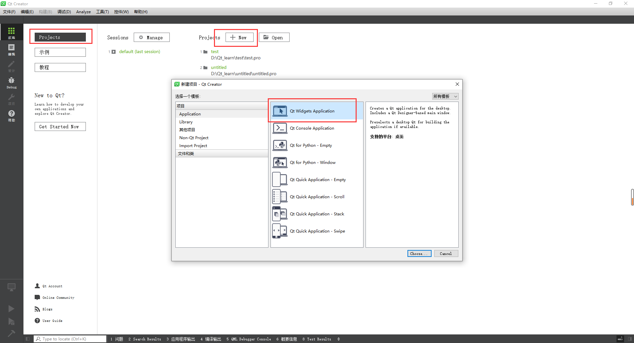Viewport: 634px width, 343px height.
Task: Open the Projects mode wrench icon
Action: point(12,99)
